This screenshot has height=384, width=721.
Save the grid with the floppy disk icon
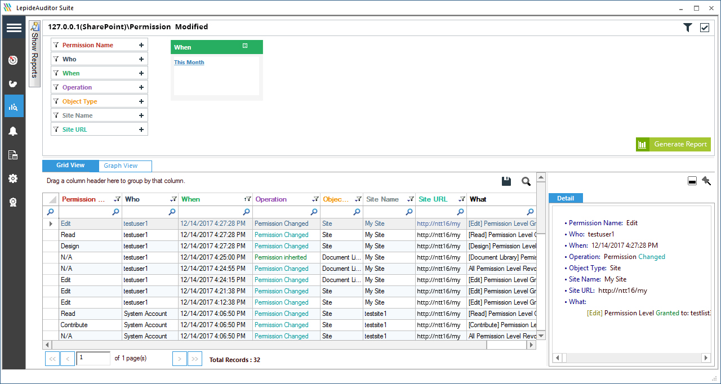(506, 181)
